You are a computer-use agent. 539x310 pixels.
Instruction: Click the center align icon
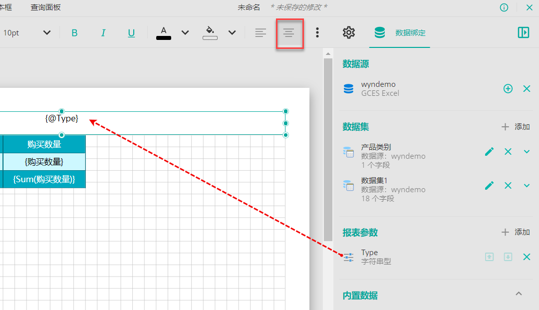pyautogui.click(x=289, y=33)
